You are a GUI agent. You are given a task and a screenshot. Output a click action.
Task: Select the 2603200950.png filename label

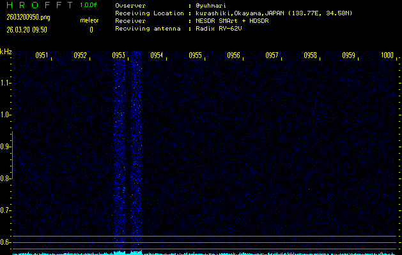point(27,17)
